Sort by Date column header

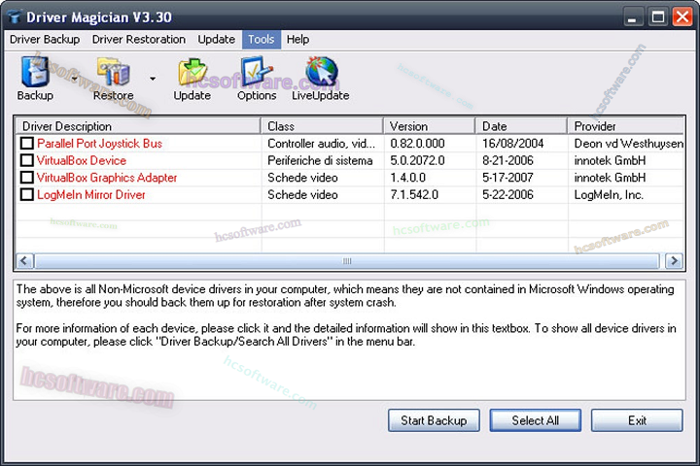[x=522, y=126]
